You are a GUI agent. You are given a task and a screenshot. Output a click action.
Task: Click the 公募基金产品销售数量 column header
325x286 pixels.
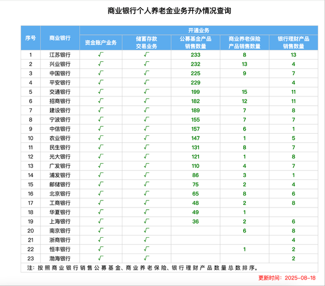click(196, 43)
